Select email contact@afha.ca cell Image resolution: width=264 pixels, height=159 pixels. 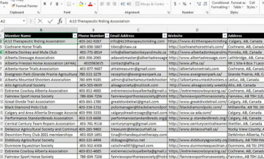click(x=138, y=63)
